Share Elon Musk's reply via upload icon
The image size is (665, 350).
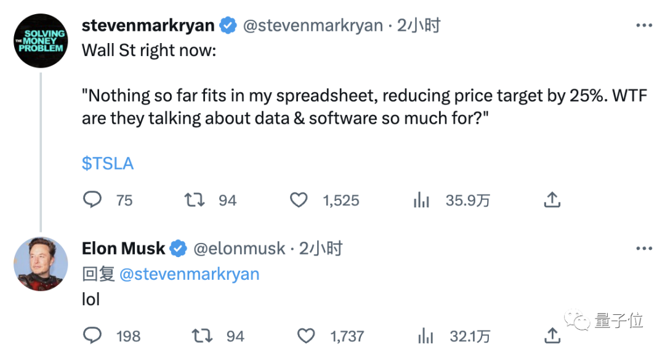pyautogui.click(x=552, y=336)
